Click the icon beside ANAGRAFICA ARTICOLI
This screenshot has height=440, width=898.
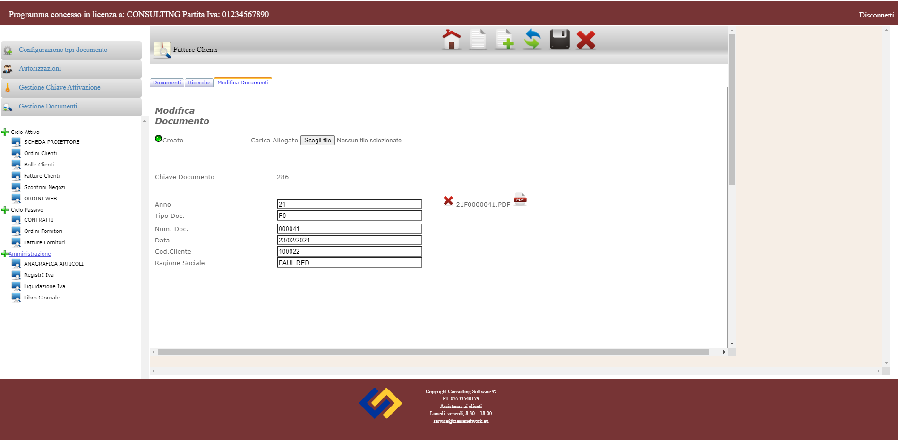(16, 264)
